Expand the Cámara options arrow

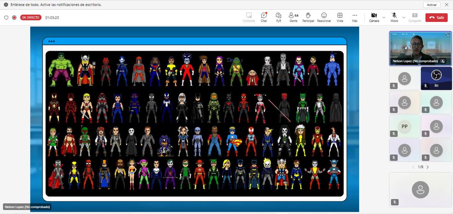(x=384, y=17)
